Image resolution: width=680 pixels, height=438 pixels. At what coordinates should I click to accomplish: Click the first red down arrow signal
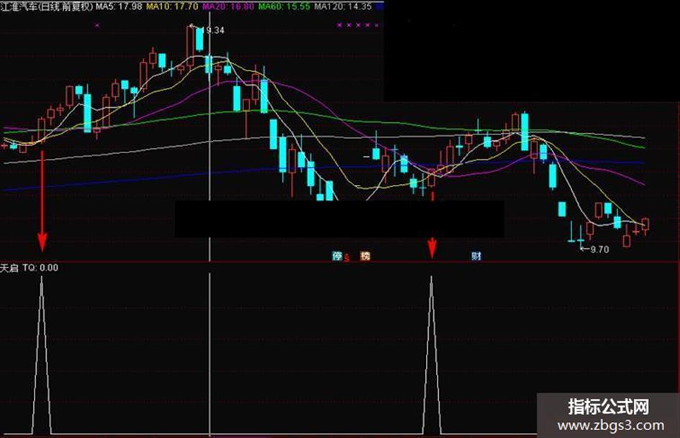coord(42,201)
